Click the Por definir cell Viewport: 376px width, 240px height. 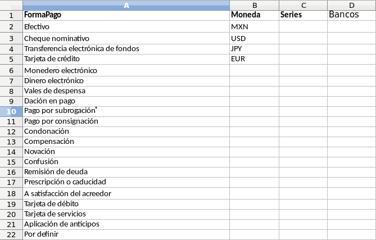[x=126, y=234]
